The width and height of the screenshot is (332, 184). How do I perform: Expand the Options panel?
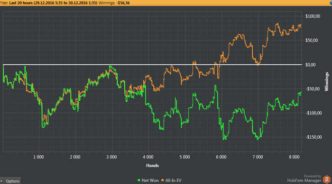coord(10,181)
